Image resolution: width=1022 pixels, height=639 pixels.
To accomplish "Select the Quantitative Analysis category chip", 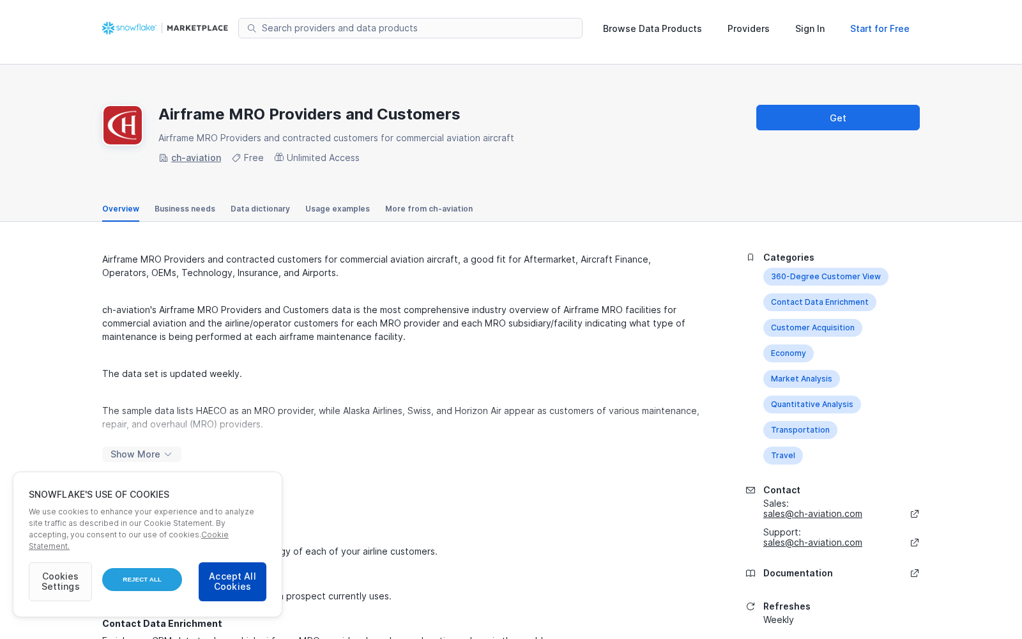I will [812, 404].
